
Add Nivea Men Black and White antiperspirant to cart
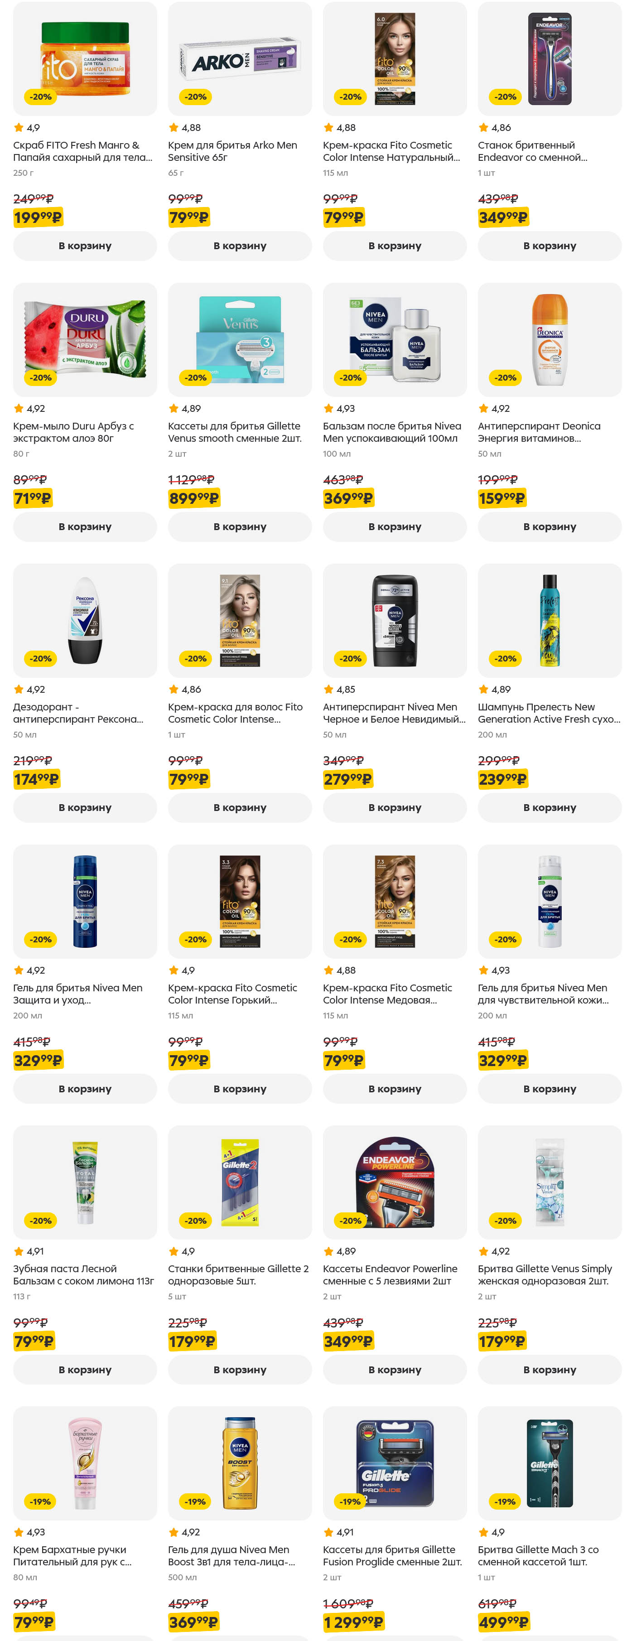point(395,808)
